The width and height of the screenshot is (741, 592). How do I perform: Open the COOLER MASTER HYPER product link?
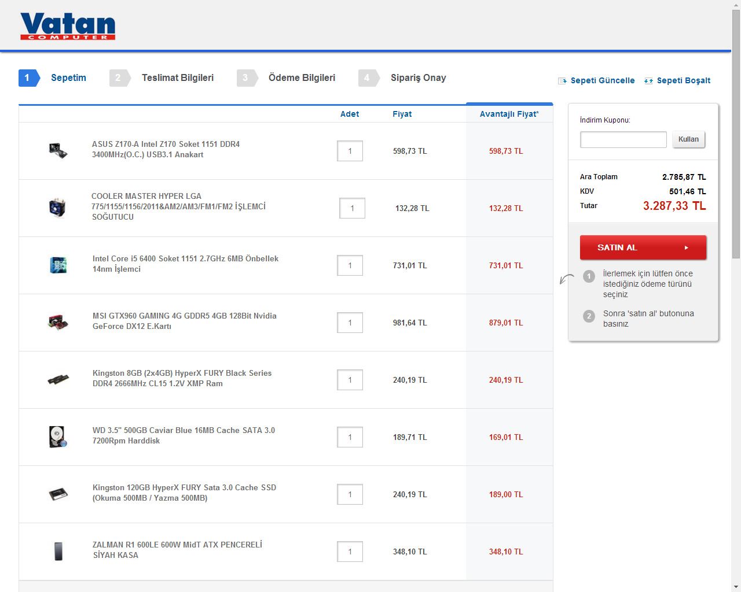[x=178, y=206]
